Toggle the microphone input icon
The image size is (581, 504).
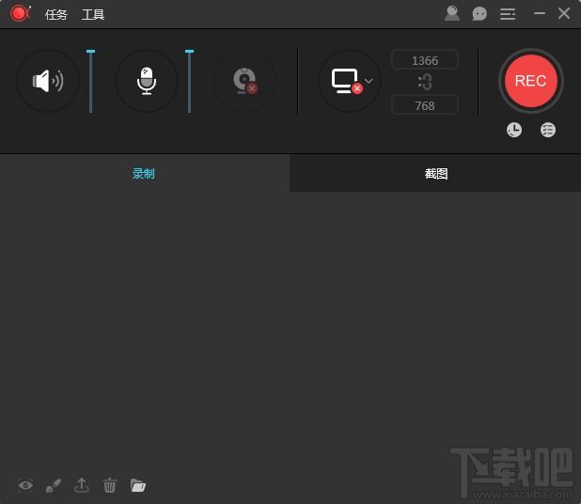[147, 81]
